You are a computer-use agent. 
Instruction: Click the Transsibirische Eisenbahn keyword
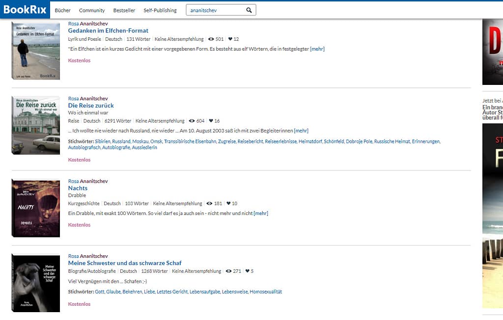(190, 141)
